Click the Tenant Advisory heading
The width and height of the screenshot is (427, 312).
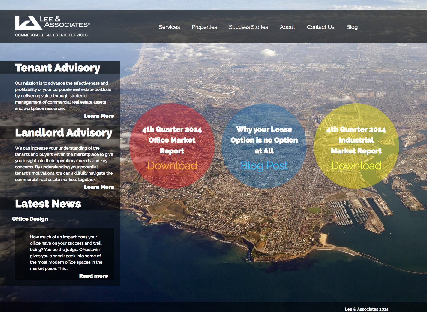(58, 68)
